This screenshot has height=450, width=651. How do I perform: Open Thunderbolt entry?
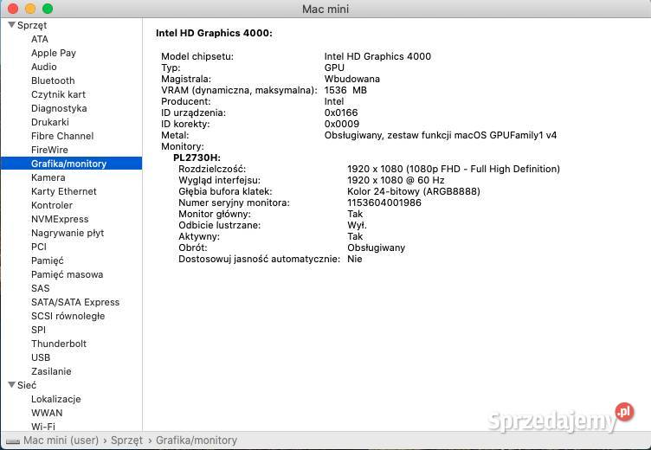click(x=59, y=344)
